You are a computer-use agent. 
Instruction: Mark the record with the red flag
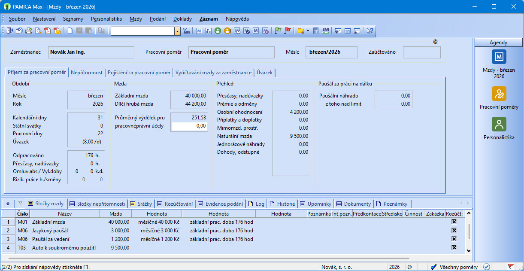click(288, 30)
